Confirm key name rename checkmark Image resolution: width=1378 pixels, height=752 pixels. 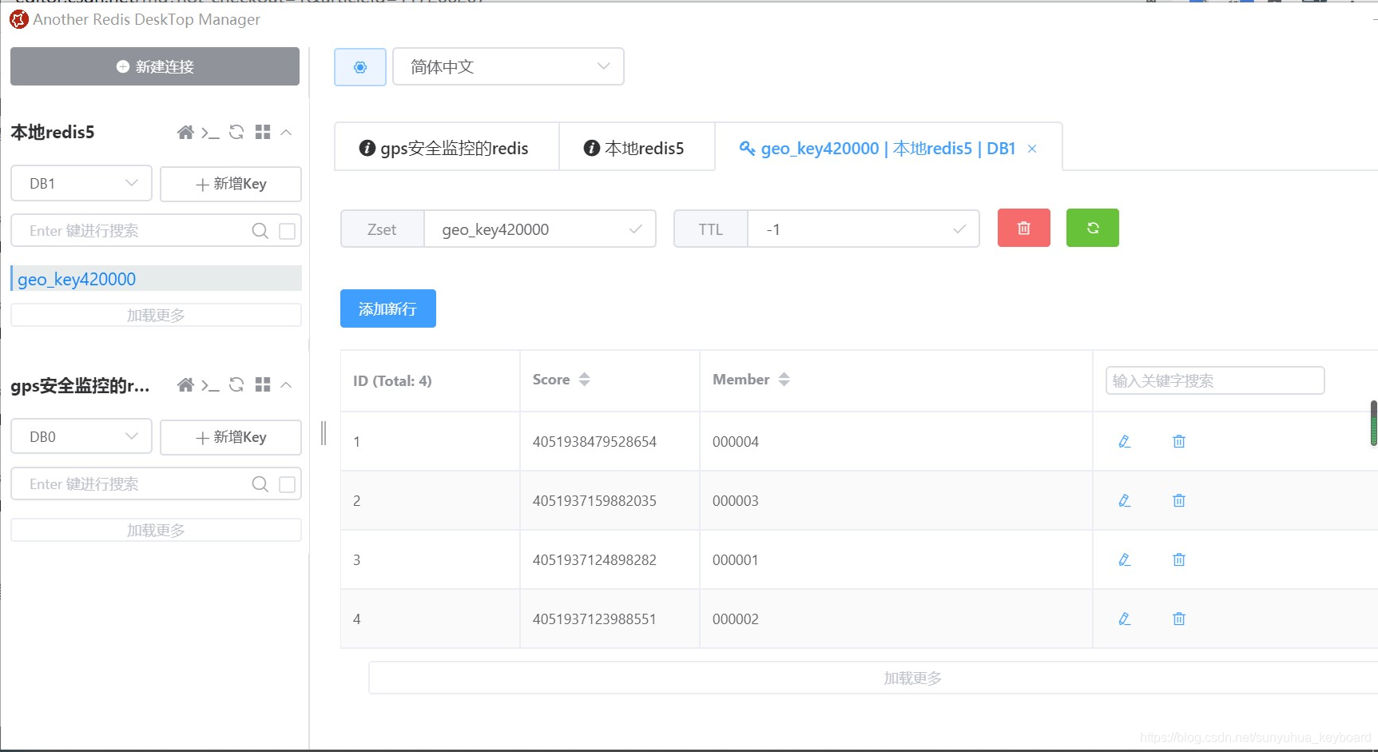pos(636,229)
